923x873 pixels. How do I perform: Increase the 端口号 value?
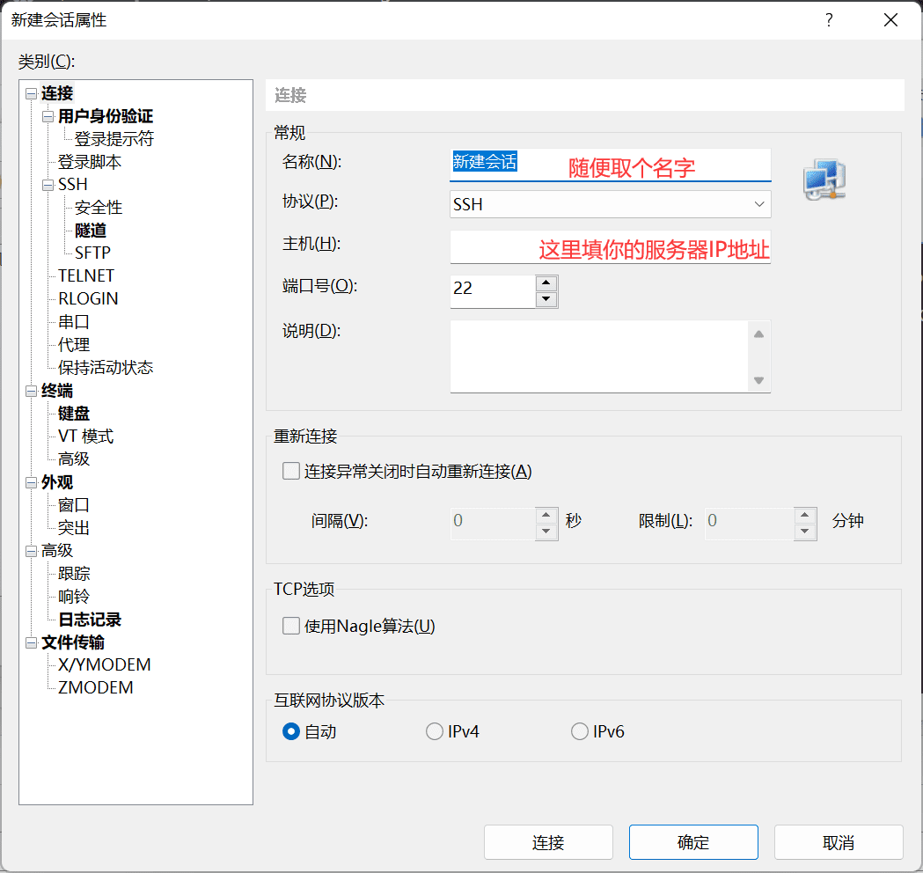point(546,283)
